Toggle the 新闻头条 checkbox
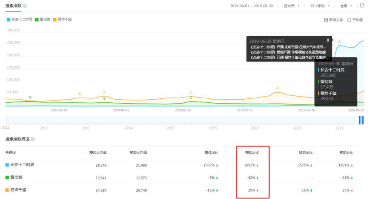The image size is (369, 199). pos(326,20)
